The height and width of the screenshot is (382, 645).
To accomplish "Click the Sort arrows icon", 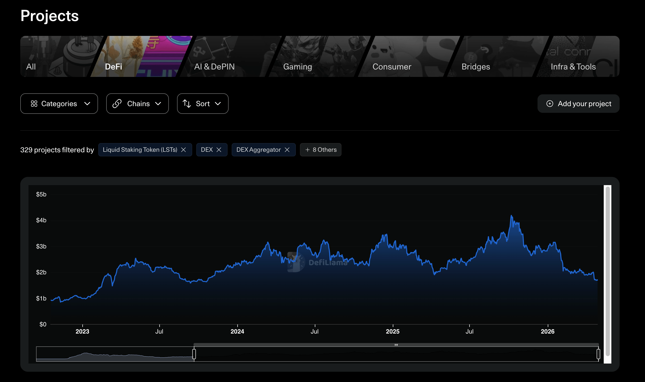I will pyautogui.click(x=187, y=104).
